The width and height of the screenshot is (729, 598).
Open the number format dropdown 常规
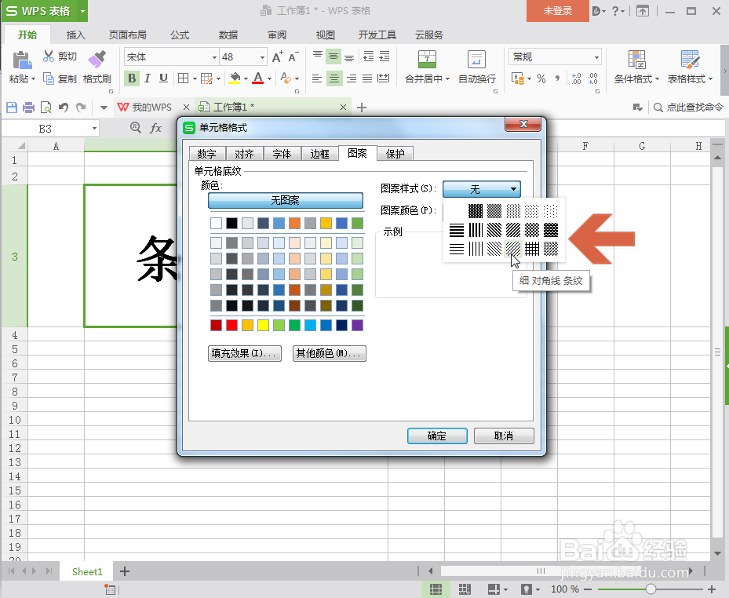(x=596, y=57)
